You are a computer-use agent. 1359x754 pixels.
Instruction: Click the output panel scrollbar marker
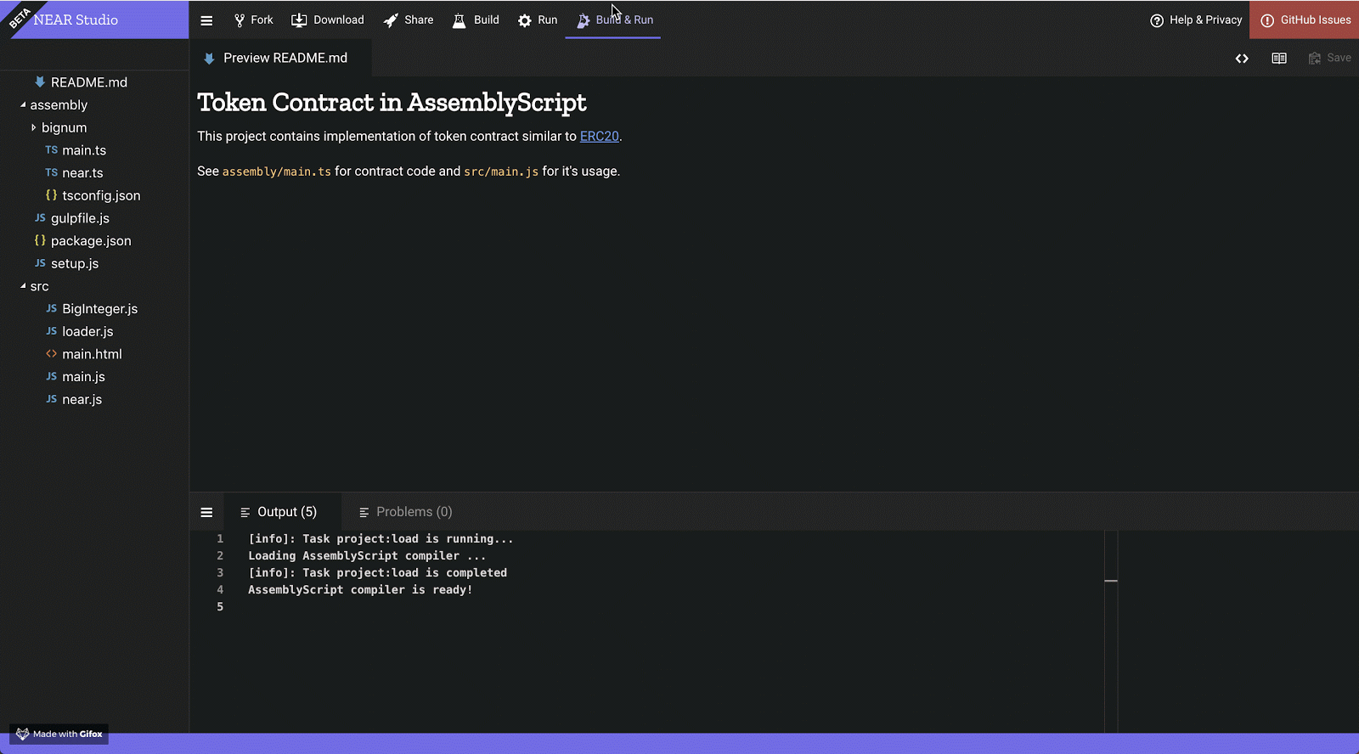(x=1111, y=581)
